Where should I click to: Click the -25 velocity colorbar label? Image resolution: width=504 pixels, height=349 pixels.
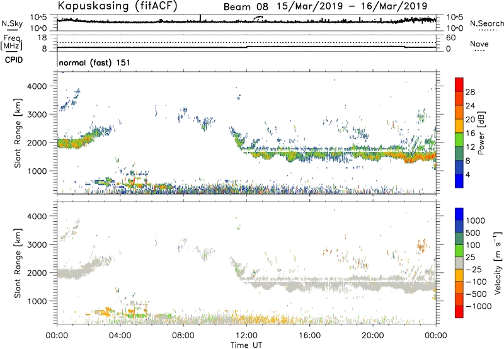(475, 270)
